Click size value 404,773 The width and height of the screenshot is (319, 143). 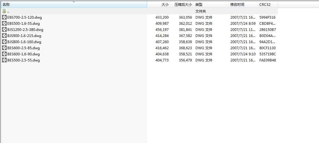pos(162,60)
